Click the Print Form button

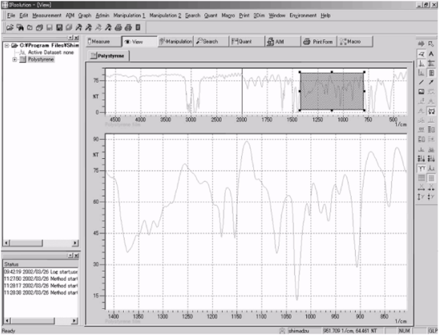pos(319,41)
